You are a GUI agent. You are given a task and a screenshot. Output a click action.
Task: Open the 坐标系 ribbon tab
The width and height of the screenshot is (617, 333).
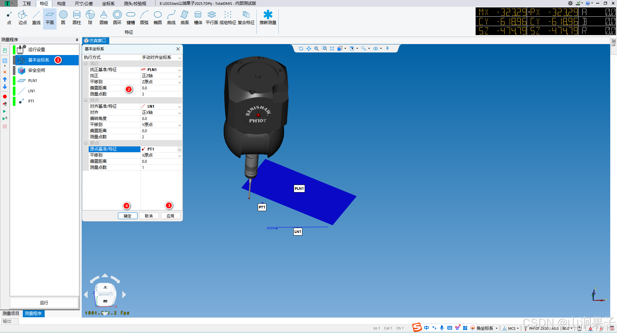pos(108,4)
